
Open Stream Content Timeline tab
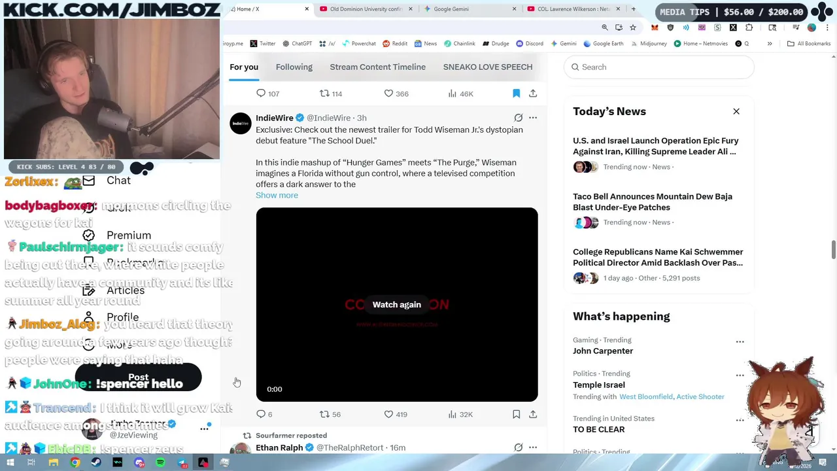coord(378,67)
